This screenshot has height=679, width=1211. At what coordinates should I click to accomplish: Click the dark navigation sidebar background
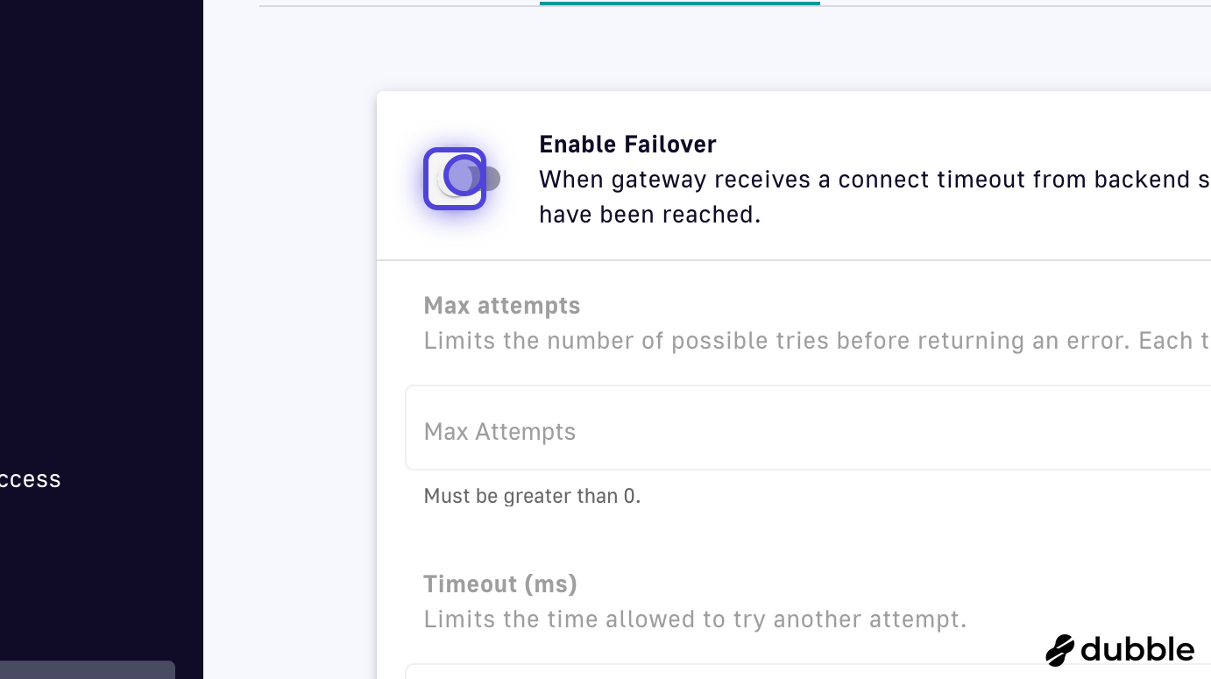click(101, 263)
